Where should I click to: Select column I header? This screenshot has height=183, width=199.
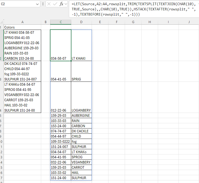168,22
